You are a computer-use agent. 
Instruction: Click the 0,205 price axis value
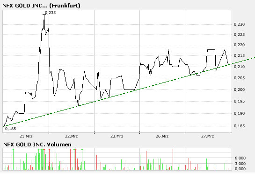[x=239, y=78]
